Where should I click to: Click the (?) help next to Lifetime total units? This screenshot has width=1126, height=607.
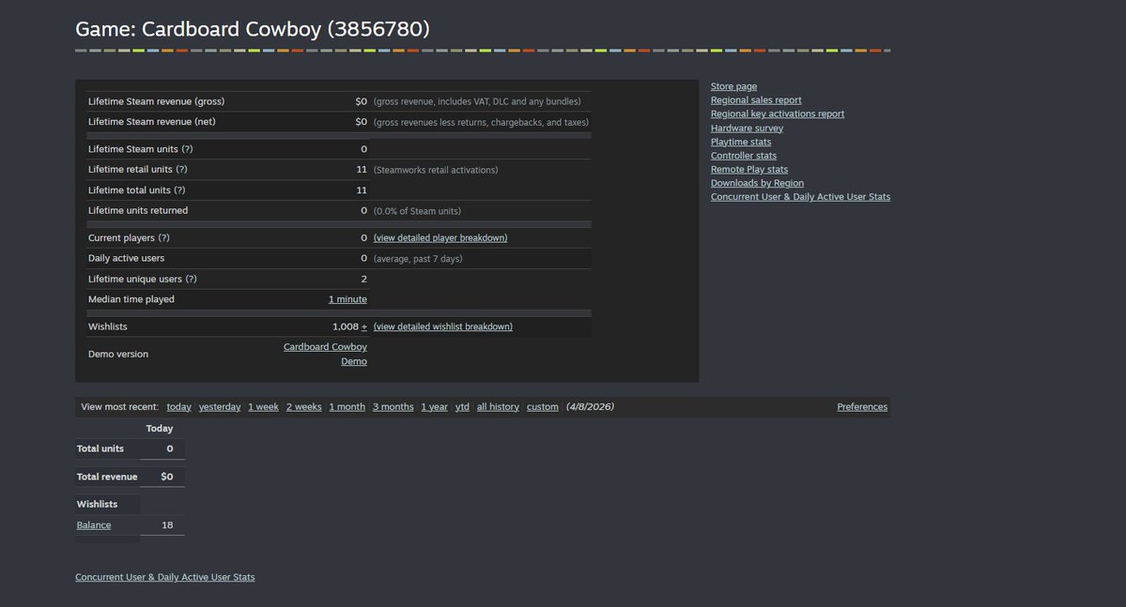coord(179,190)
